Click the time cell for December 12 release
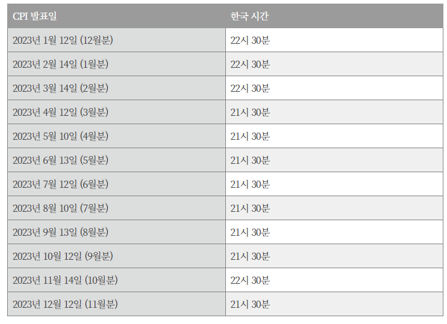 click(x=250, y=304)
